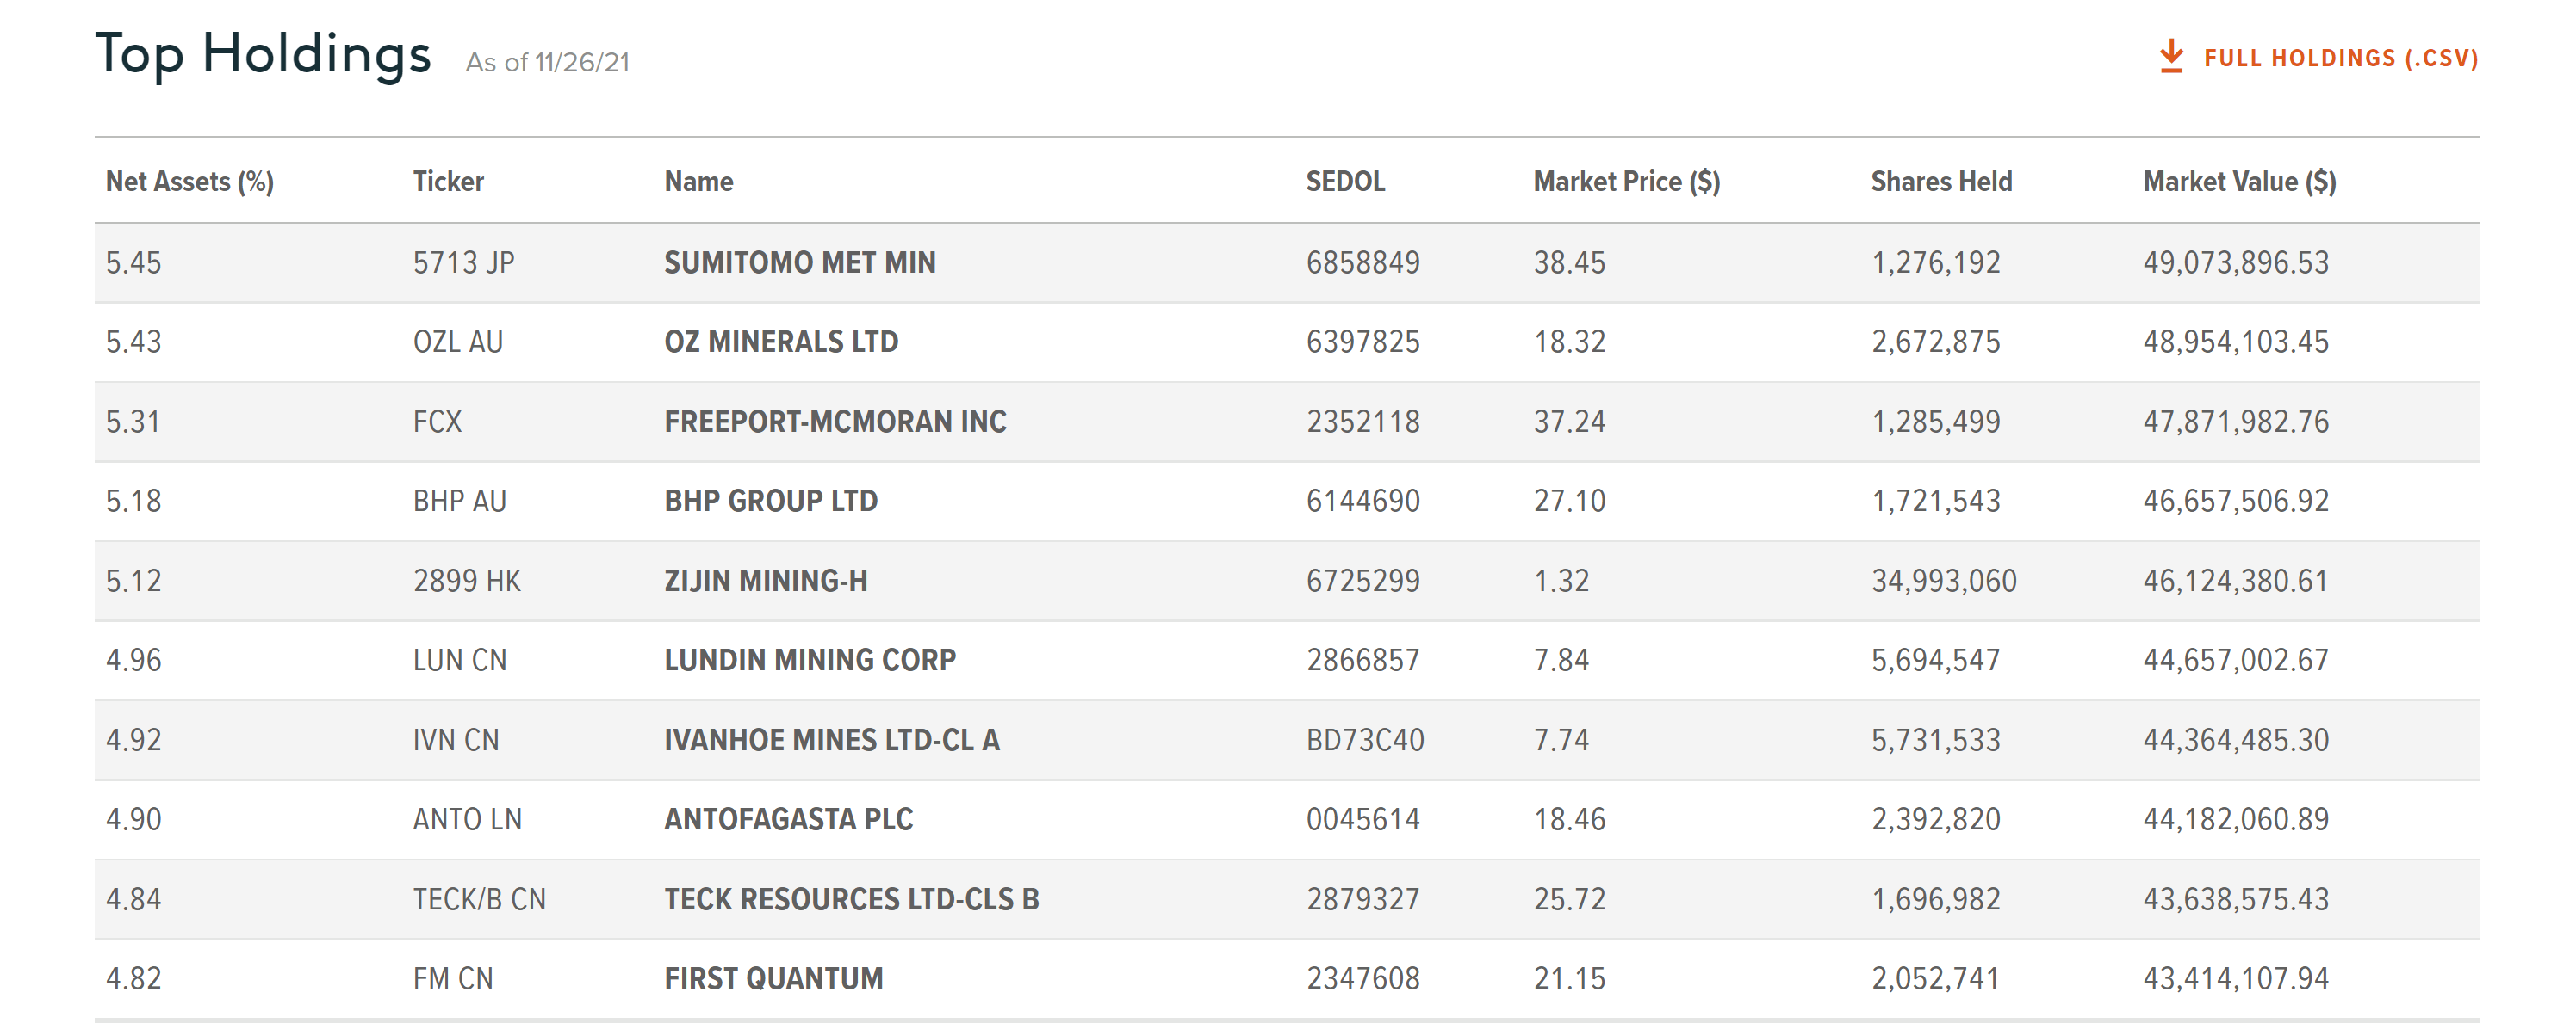The height and width of the screenshot is (1023, 2576).
Task: Click shares held 34,993,060
Action: pyautogui.click(x=1943, y=581)
